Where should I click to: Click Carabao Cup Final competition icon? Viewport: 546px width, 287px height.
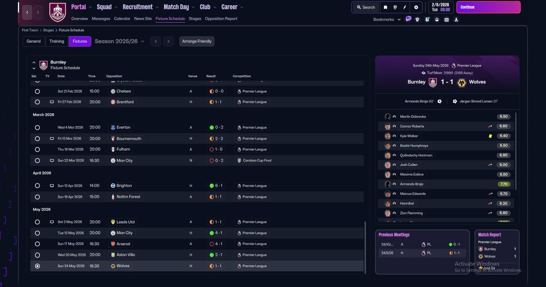point(240,160)
